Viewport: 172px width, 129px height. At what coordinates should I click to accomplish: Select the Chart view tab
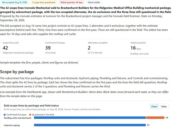[x=154, y=106]
